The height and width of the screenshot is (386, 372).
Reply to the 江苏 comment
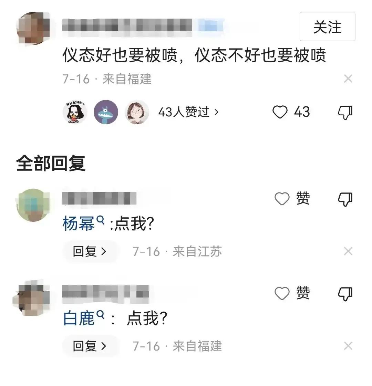90,251
